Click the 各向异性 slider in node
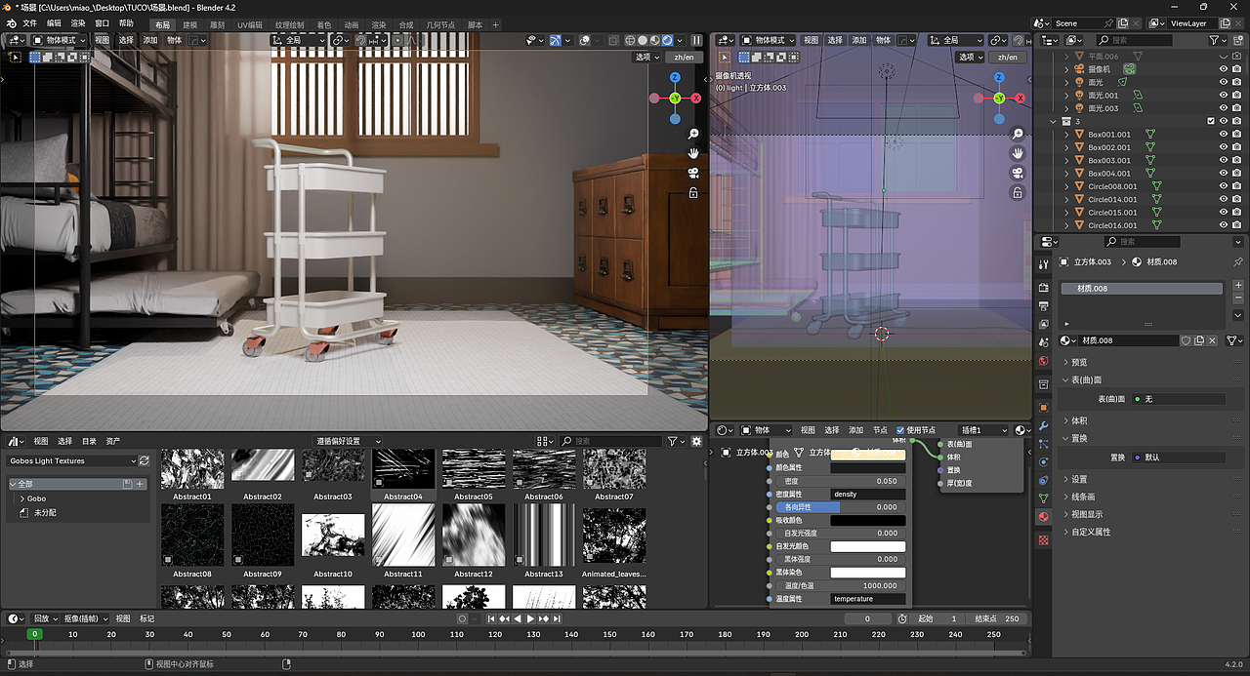This screenshot has width=1250, height=676. [x=841, y=507]
